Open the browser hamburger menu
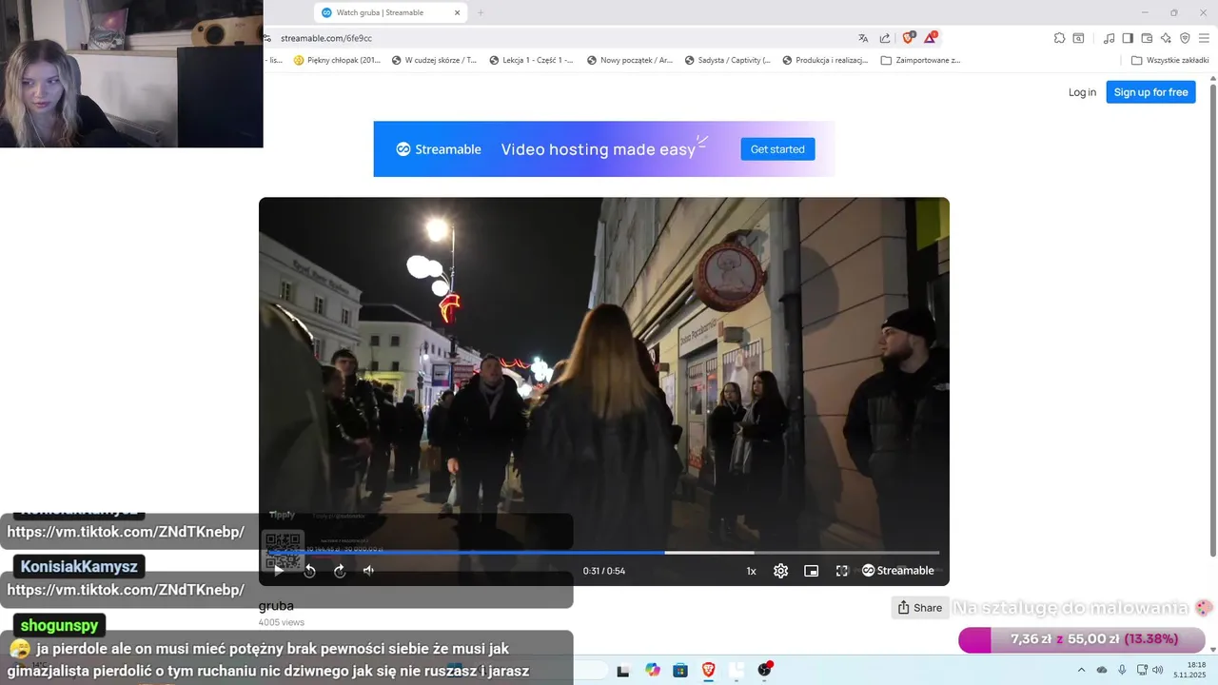The image size is (1218, 685). (1204, 38)
